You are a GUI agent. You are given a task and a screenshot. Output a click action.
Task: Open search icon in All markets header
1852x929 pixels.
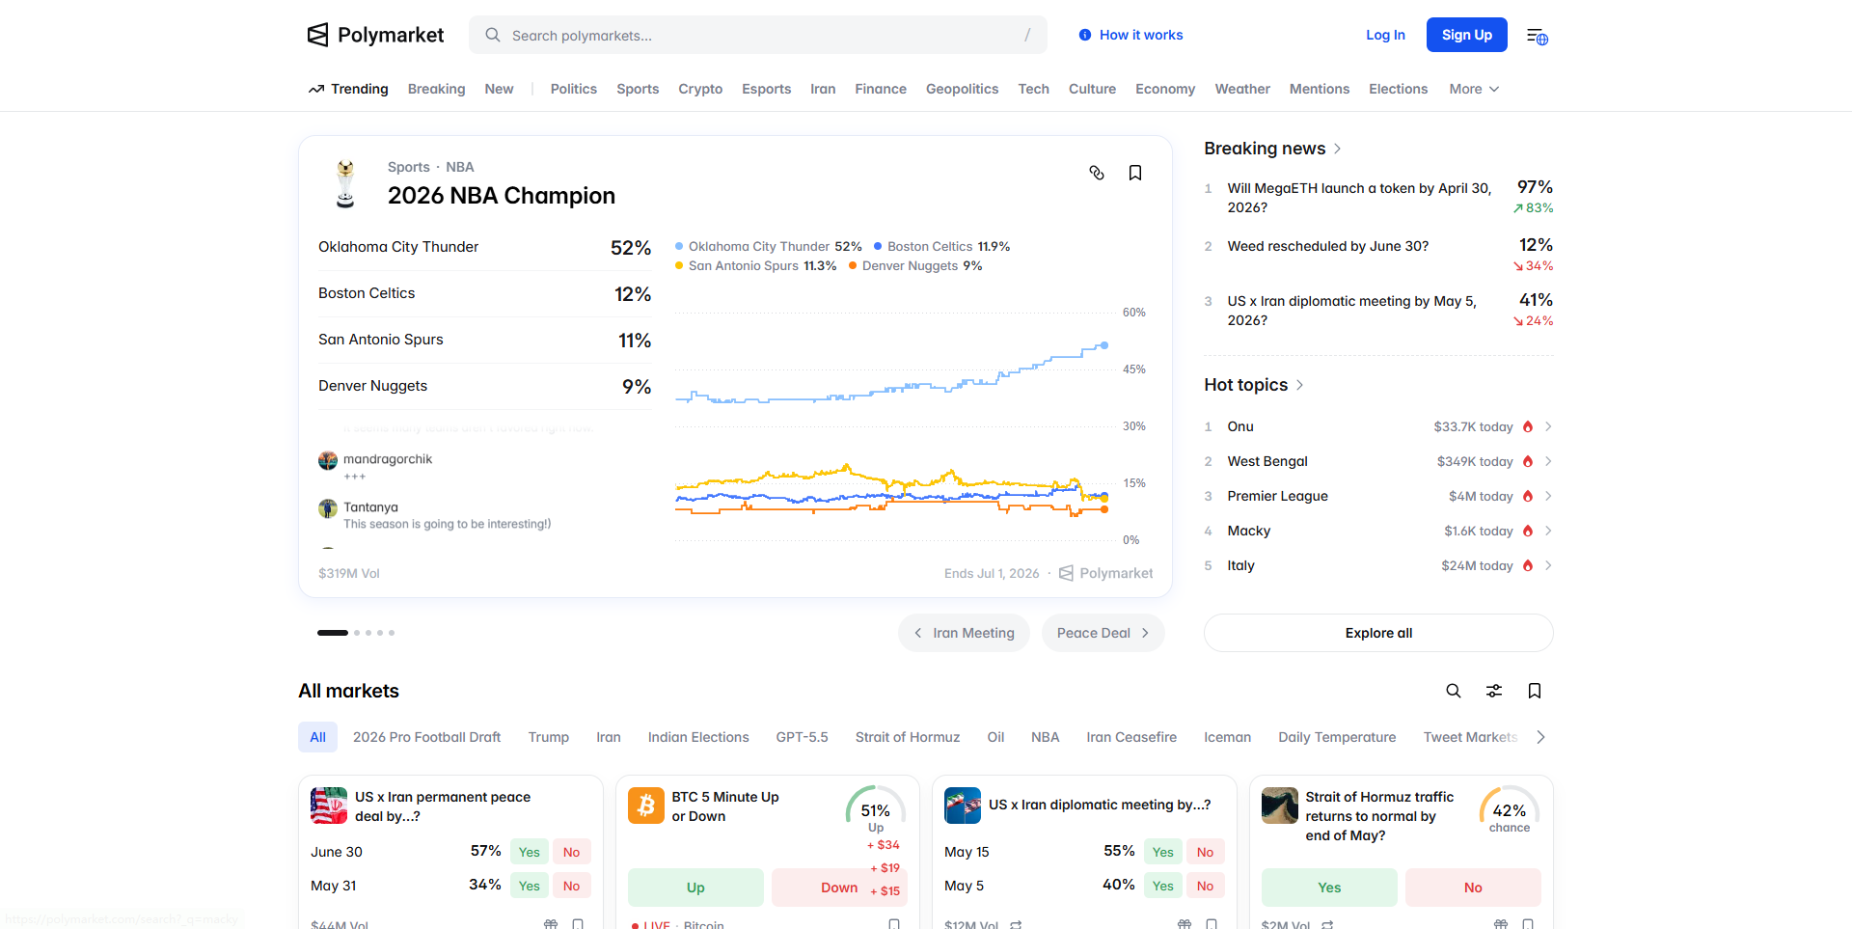click(1454, 691)
